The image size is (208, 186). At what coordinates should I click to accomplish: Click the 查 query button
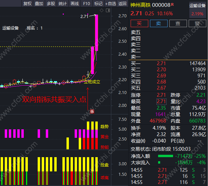[178, 23]
